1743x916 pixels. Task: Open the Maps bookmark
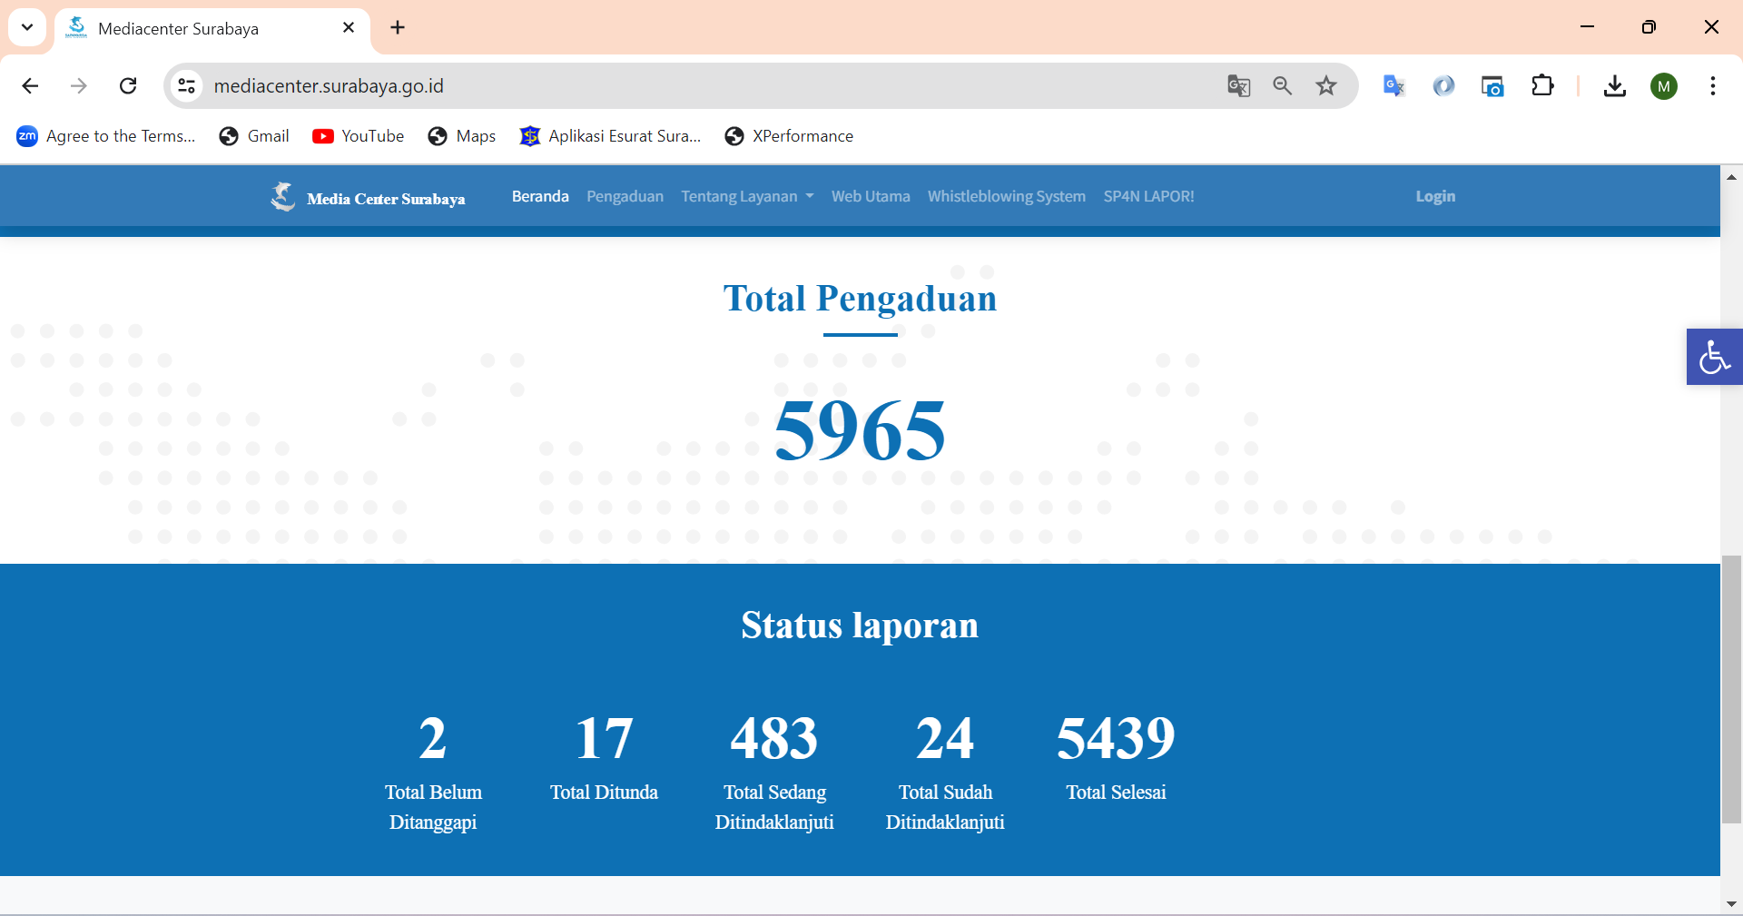point(462,136)
